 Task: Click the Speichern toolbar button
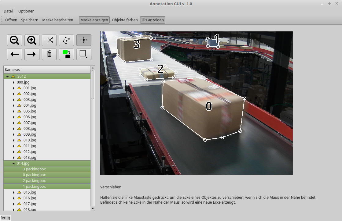pos(30,20)
